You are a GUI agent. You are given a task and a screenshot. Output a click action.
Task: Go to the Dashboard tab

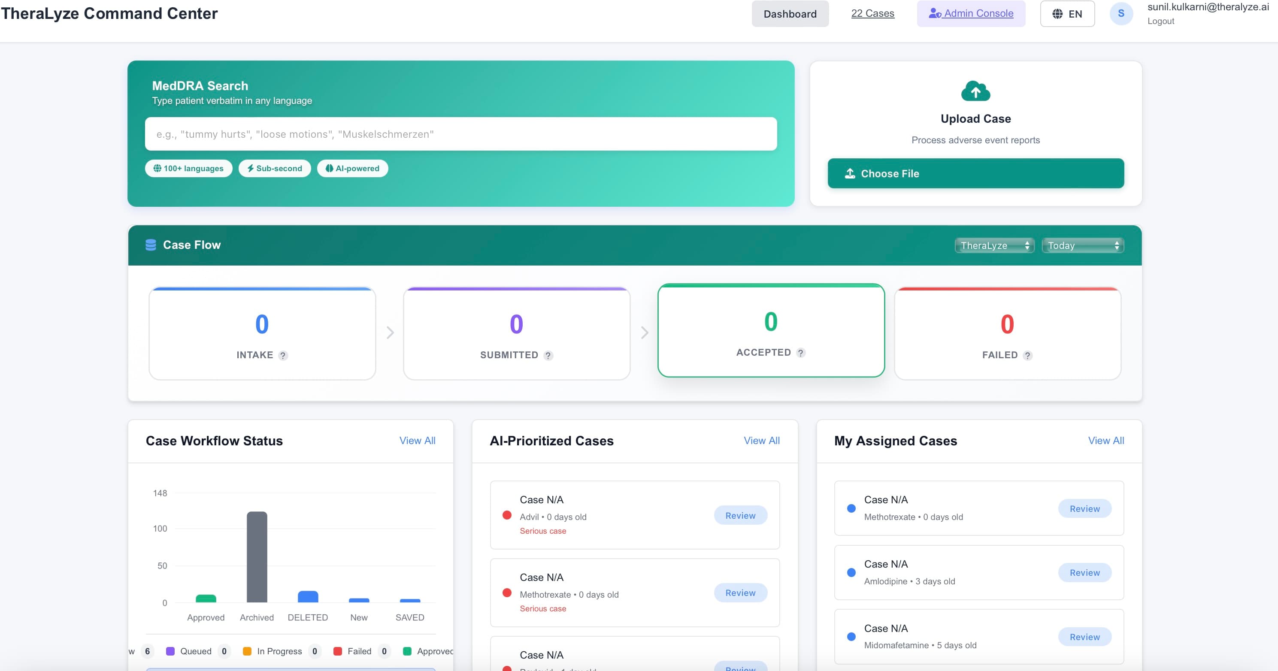pos(790,14)
